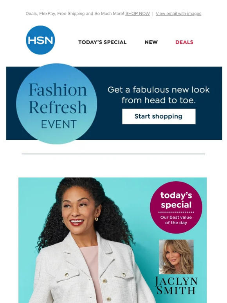Click 'Our best value of the day' text

(176, 220)
